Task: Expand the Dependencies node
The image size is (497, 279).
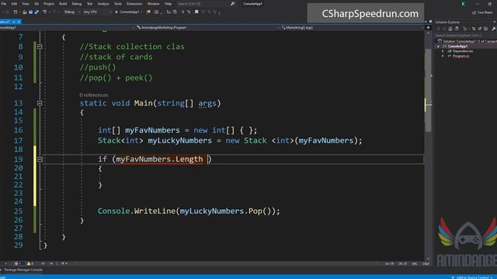Action: click(x=443, y=51)
